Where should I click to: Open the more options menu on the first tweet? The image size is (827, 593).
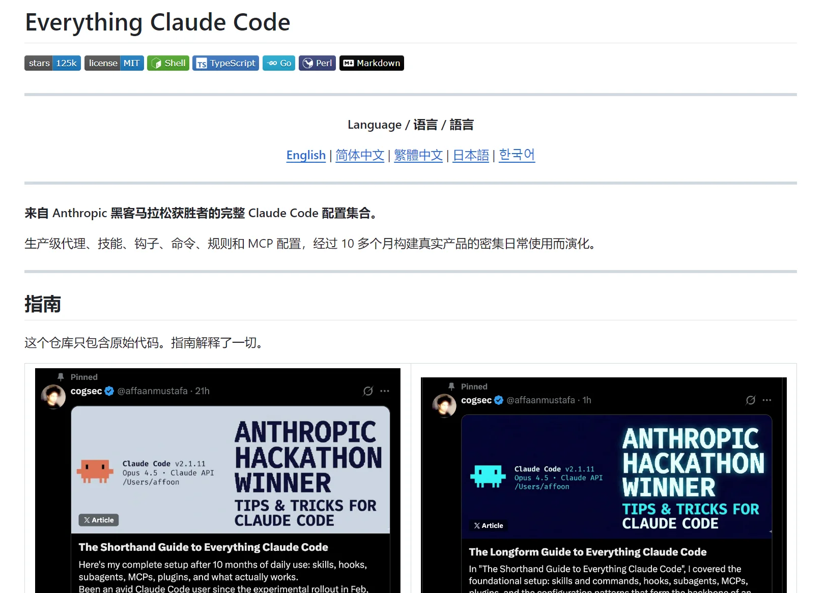(385, 391)
